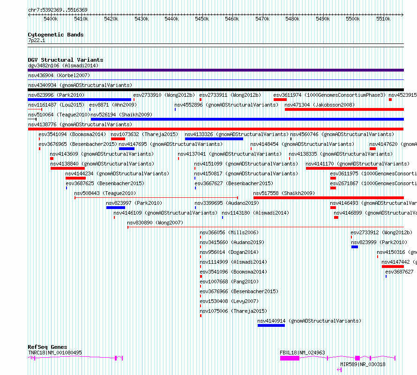Image resolution: width=417 pixels, height=375 pixels.
Task: Open the TNRC18|NM_001080495 gene label
Action: 55,353
